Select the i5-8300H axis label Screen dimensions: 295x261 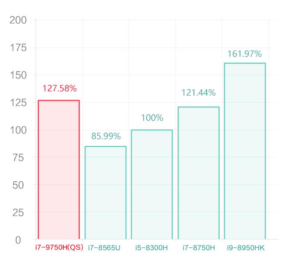[x=152, y=248]
